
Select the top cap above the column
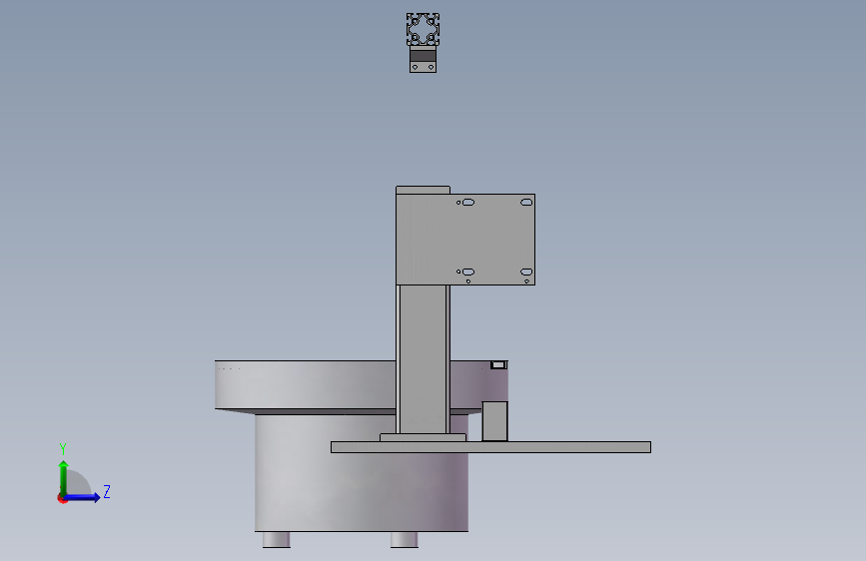424,190
